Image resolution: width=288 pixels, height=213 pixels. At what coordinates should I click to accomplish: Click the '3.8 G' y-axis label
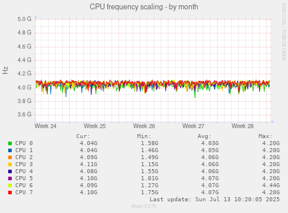click(x=25, y=101)
